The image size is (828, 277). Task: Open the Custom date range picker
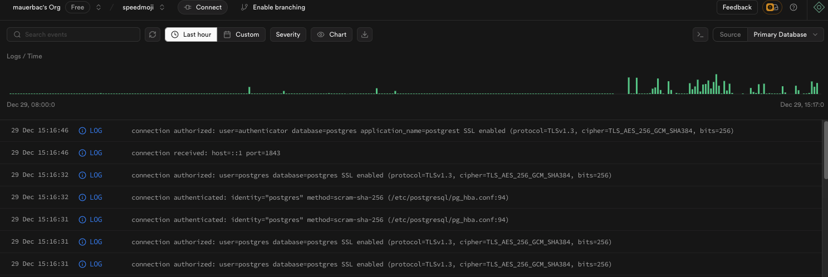[241, 34]
